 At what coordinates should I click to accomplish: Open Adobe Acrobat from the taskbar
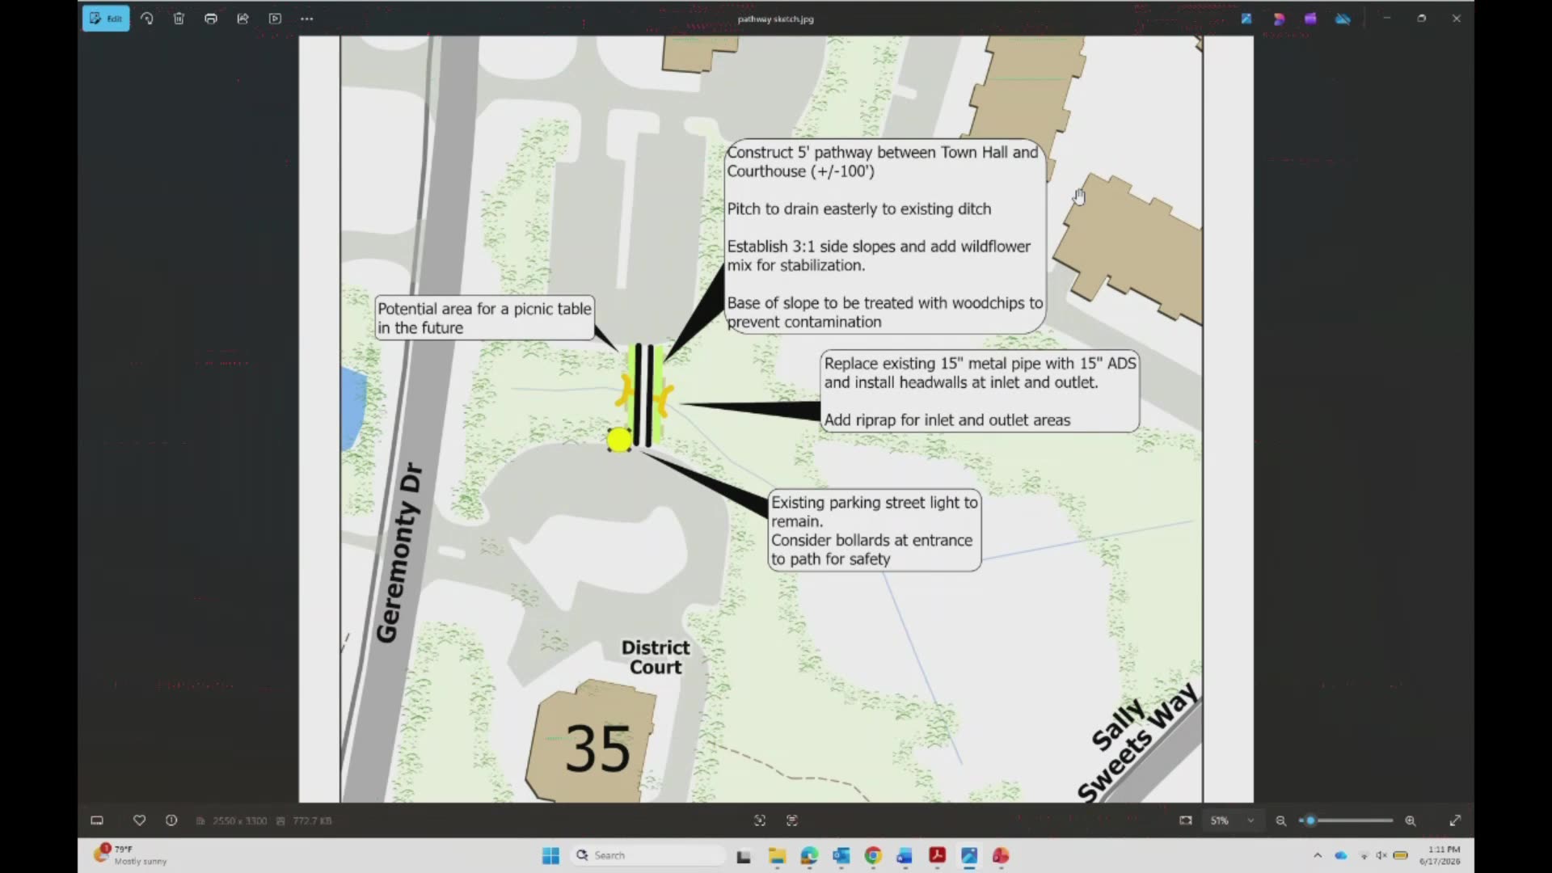[x=937, y=855]
